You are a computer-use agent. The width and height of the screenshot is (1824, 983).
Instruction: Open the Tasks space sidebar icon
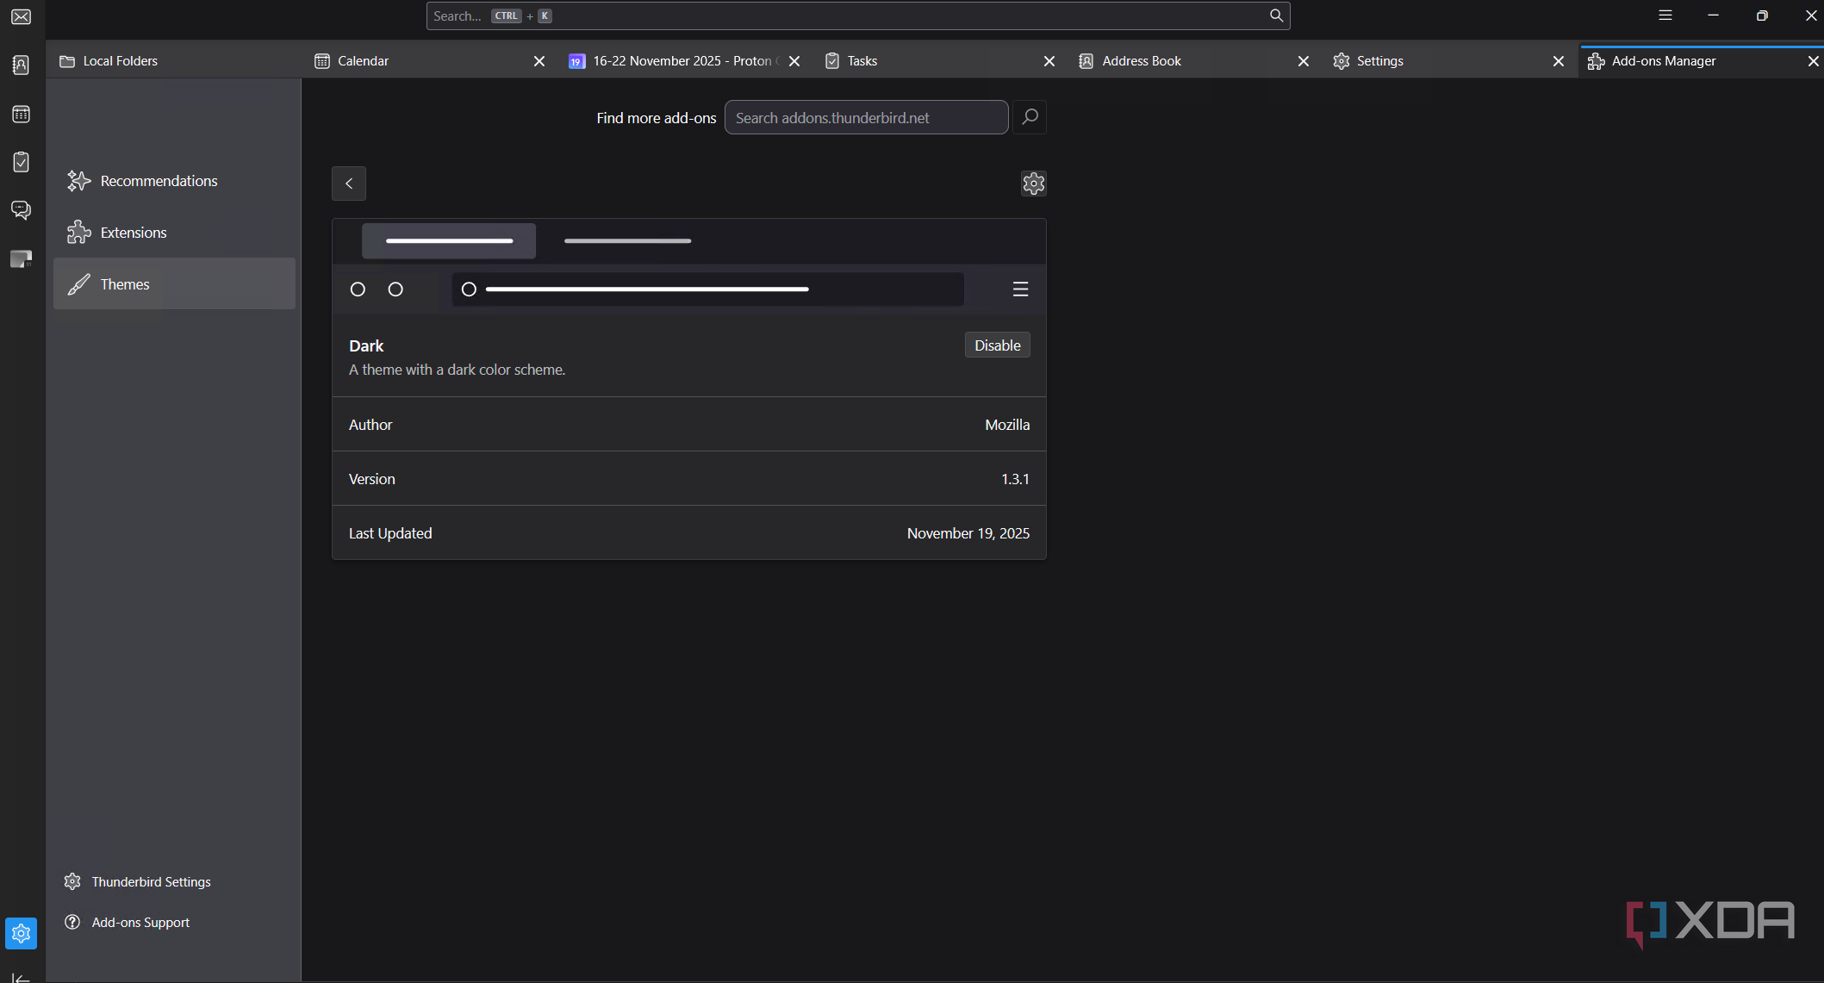22,162
